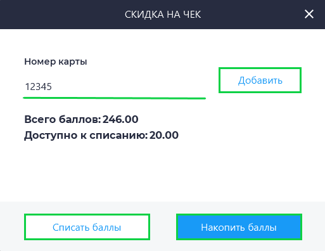Select the Доступно к списанию label
Screen dimensions: 325x251
point(86,136)
